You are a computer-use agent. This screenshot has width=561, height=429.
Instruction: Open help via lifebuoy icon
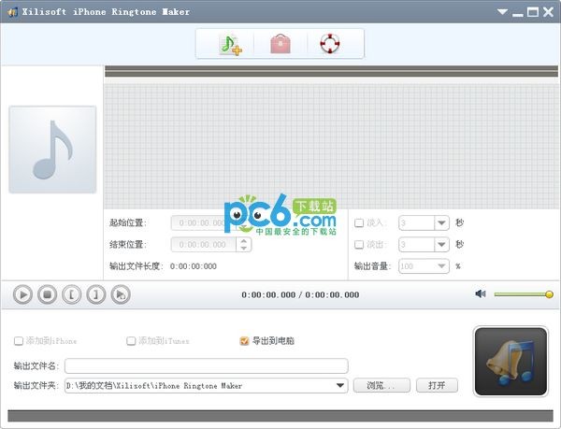[x=329, y=44]
